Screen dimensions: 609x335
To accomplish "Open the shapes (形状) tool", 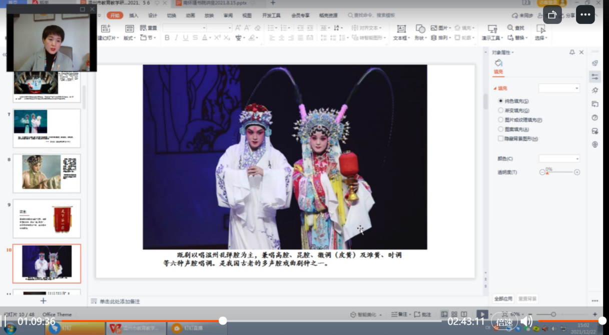I will coord(420,29).
